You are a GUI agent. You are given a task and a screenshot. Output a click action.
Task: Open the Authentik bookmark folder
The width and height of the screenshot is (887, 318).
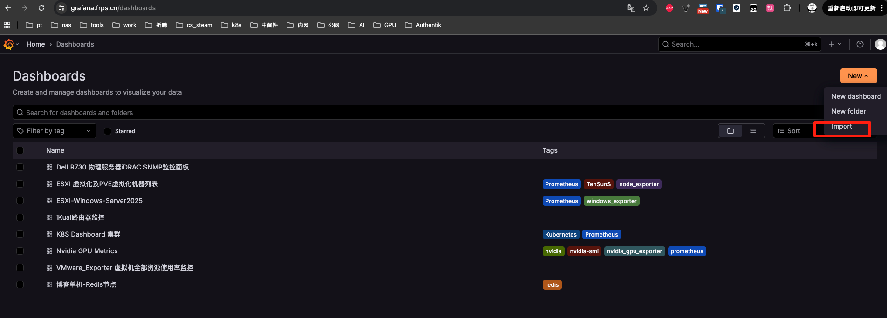[423, 25]
